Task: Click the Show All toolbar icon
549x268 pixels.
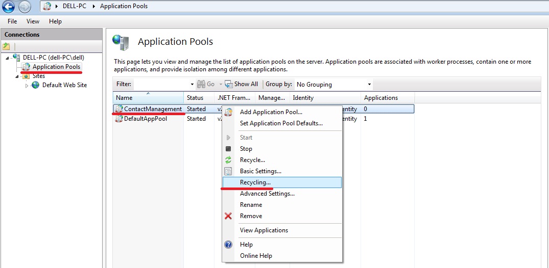Action: click(x=229, y=84)
